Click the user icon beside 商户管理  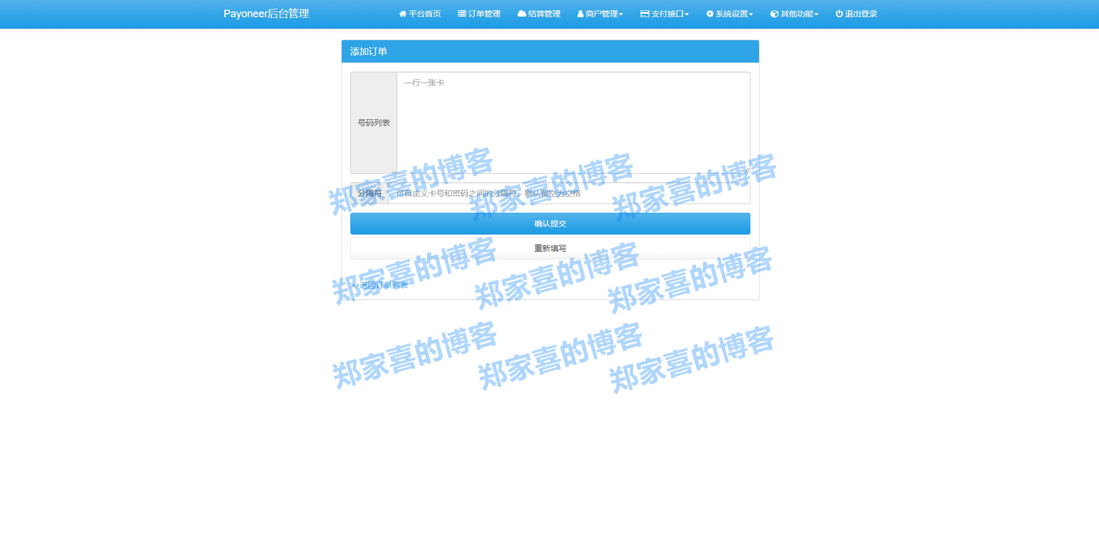(x=581, y=14)
